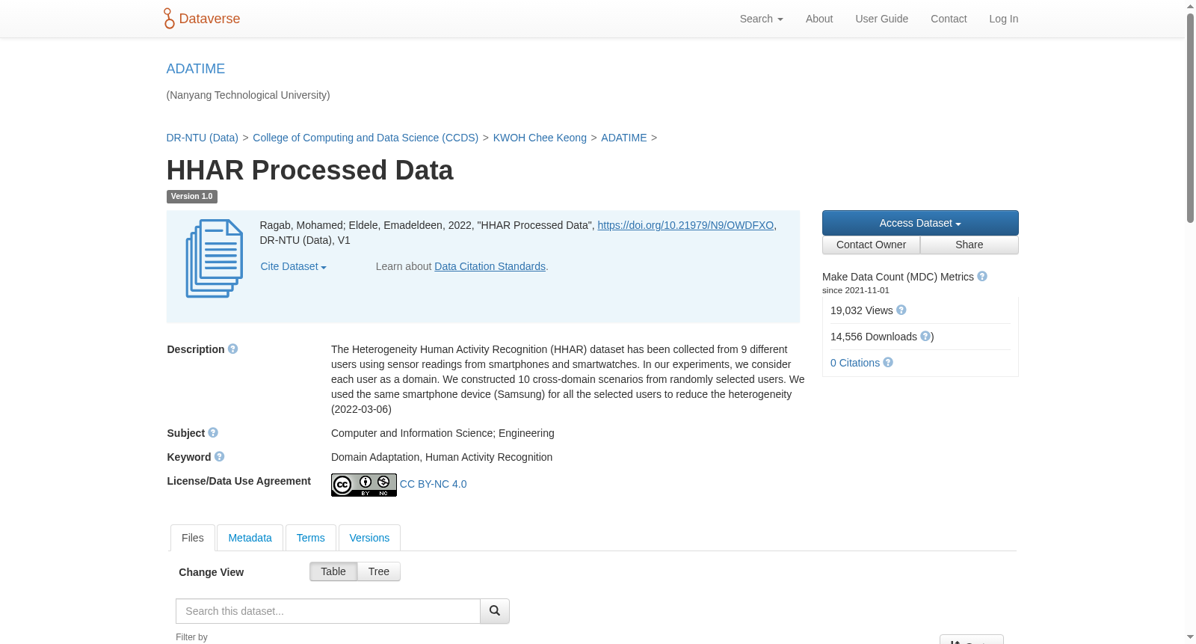Image resolution: width=1196 pixels, height=644 pixels.
Task: Open College of Computing and Data Science breadcrumb
Action: (366, 138)
